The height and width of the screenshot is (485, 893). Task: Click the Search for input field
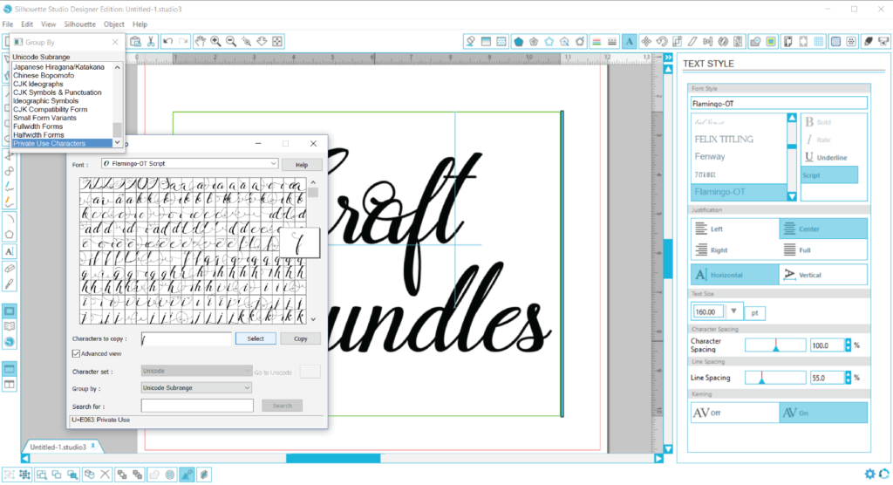pos(197,406)
